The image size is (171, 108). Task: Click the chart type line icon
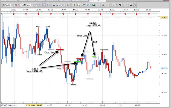(x=36, y=5)
